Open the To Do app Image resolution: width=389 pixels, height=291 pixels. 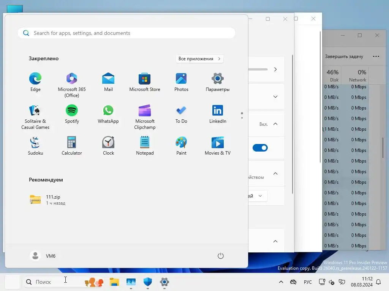(x=181, y=114)
